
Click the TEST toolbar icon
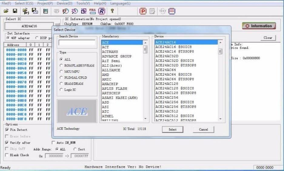tap(163, 11)
